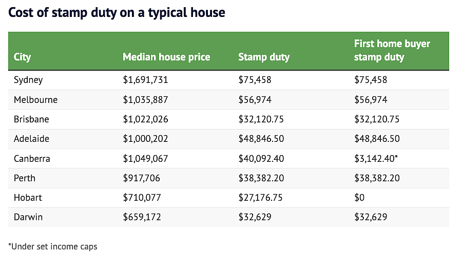Click the Under set income caps footnote
This screenshot has height=253, width=462.
click(53, 246)
